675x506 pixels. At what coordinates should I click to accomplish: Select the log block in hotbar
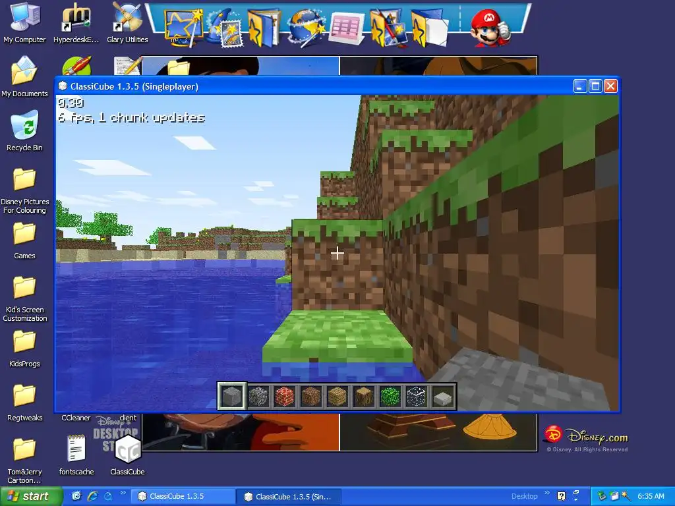point(364,396)
